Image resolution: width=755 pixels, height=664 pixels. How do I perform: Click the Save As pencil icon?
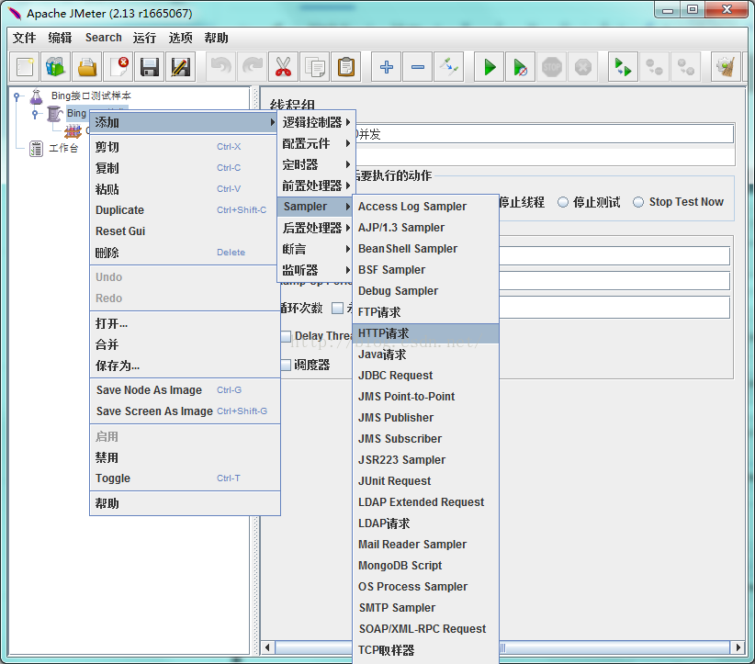point(181,67)
